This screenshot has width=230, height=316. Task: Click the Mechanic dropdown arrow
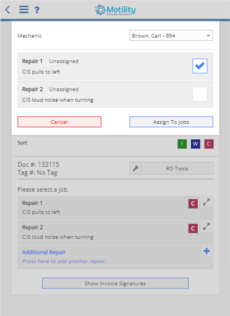[x=208, y=35]
